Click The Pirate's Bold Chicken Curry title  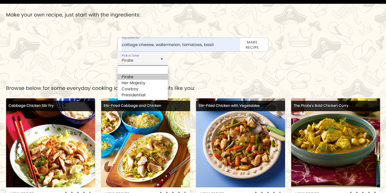pos(321,106)
